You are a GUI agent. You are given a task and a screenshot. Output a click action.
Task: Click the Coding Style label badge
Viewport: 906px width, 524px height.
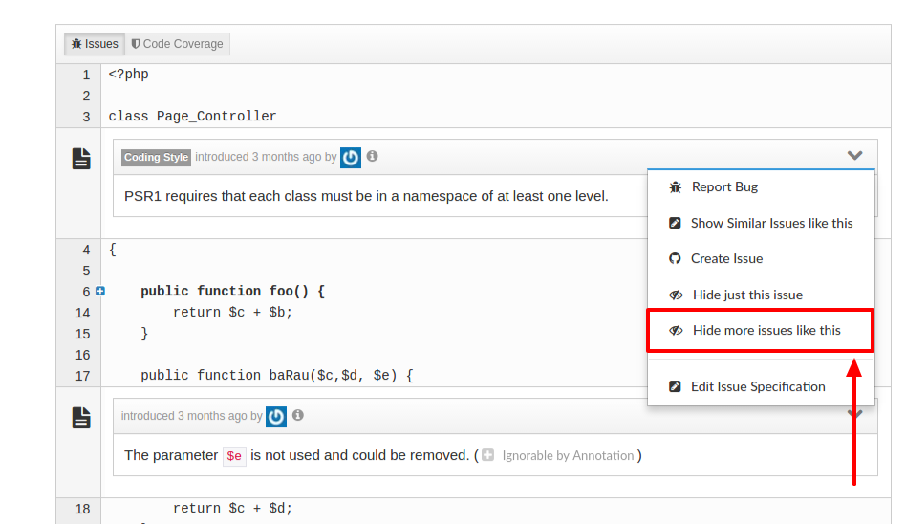tap(157, 157)
